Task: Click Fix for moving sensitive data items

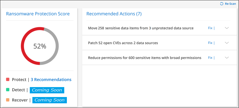Action: pos(210,28)
